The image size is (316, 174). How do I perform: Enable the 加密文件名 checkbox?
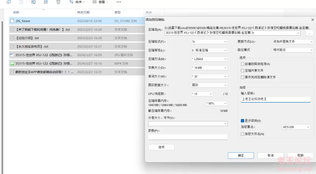click(243, 134)
